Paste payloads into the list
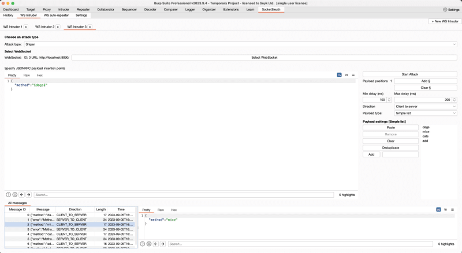The width and height of the screenshot is (462, 253). (x=390, y=128)
